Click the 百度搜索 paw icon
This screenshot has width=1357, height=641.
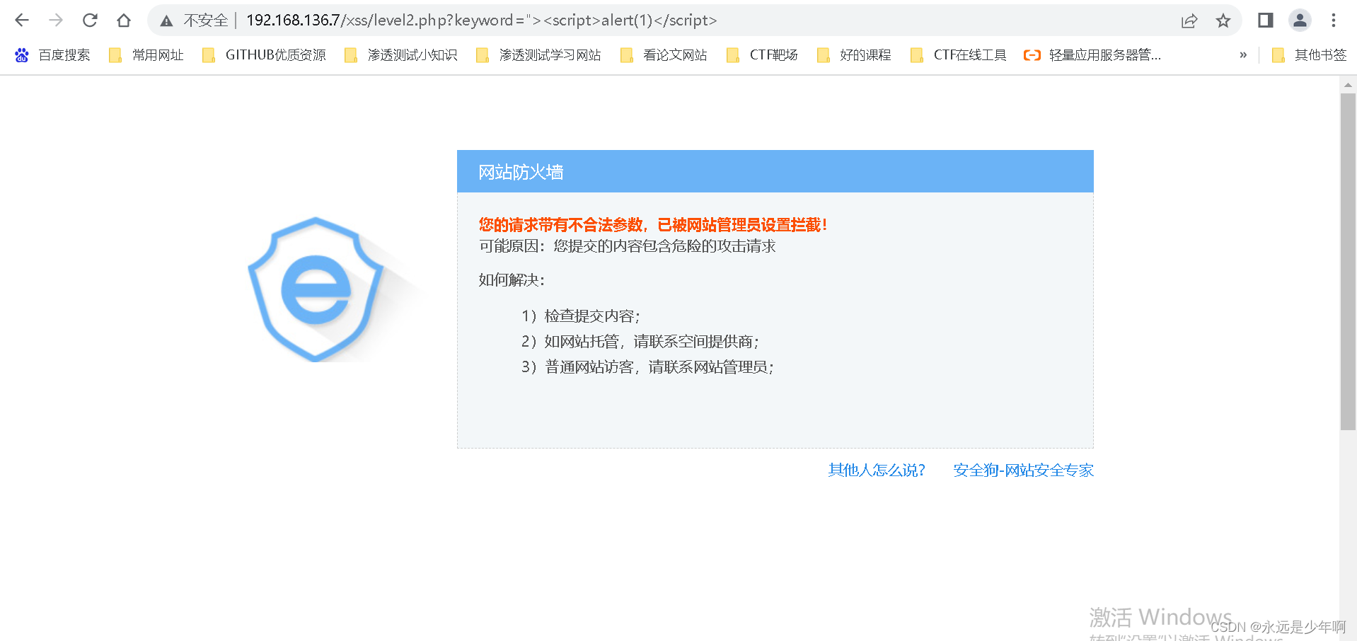[x=22, y=55]
